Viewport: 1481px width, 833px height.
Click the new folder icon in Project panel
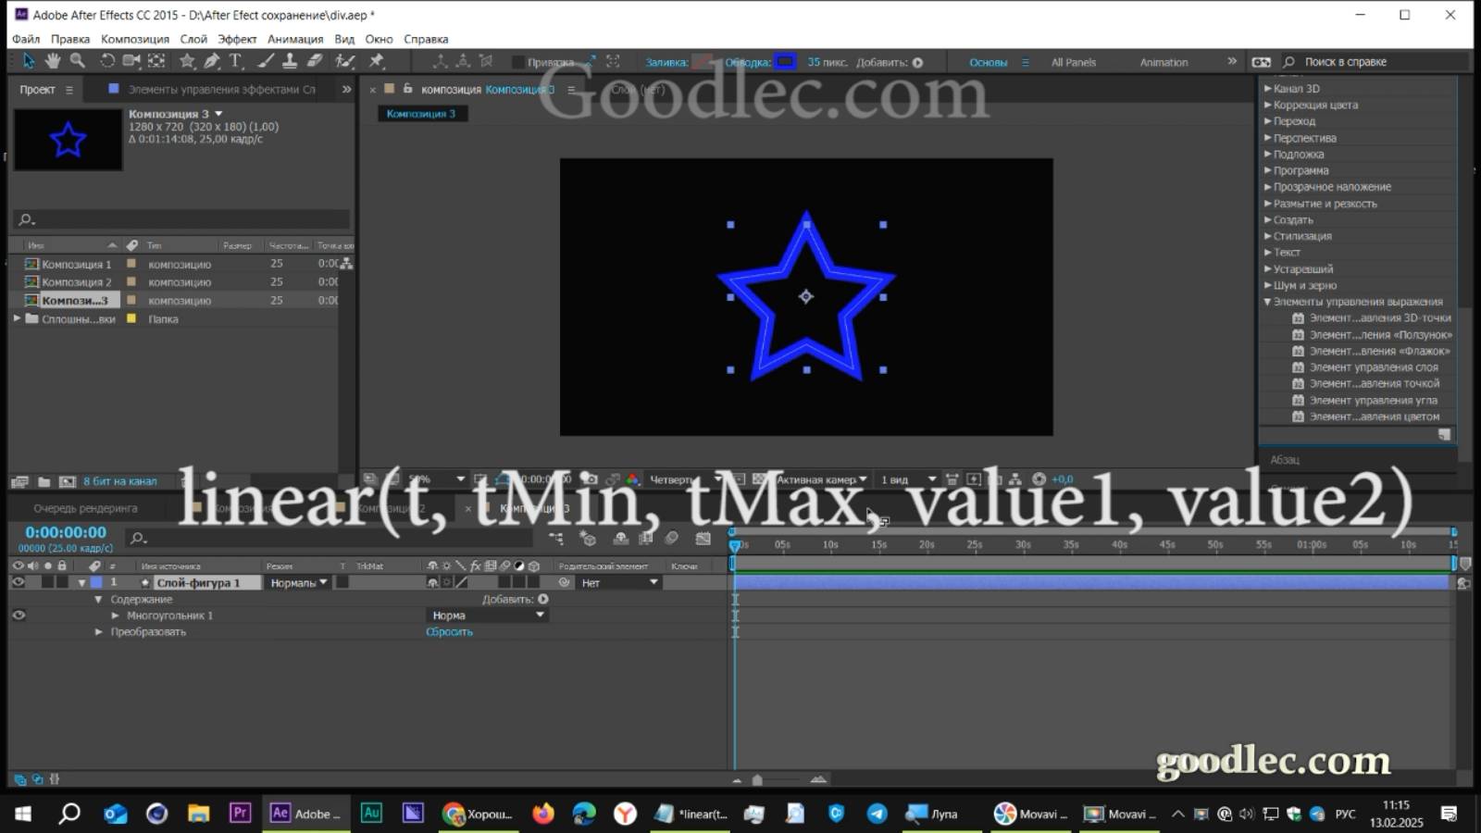click(44, 481)
